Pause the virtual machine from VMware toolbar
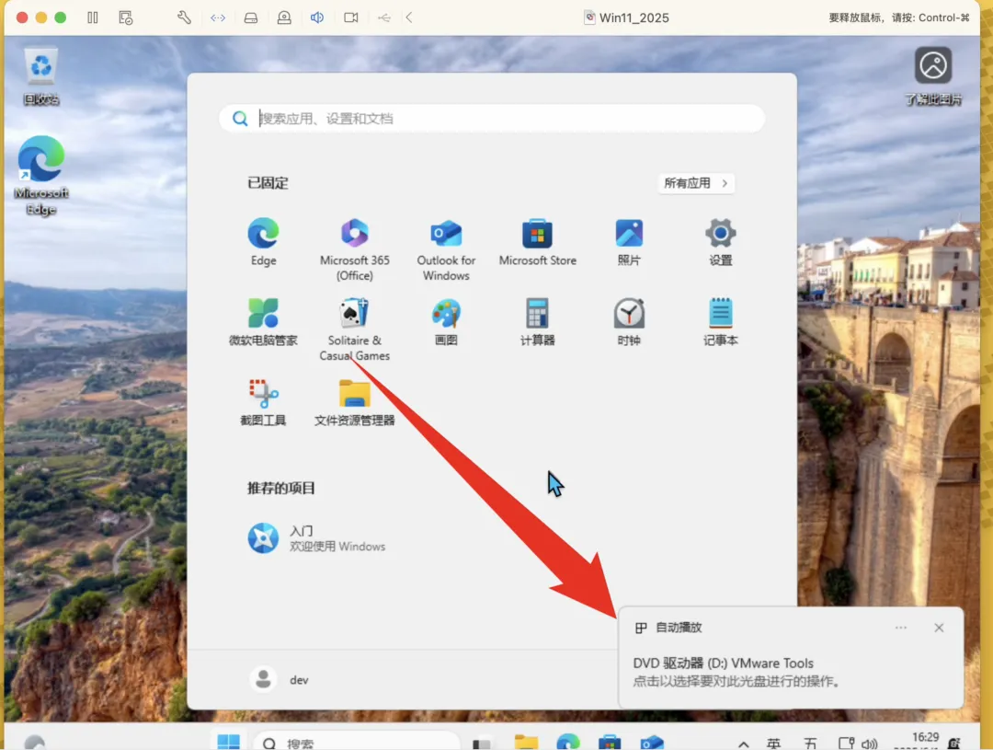This screenshot has height=750, width=993. coord(93,17)
